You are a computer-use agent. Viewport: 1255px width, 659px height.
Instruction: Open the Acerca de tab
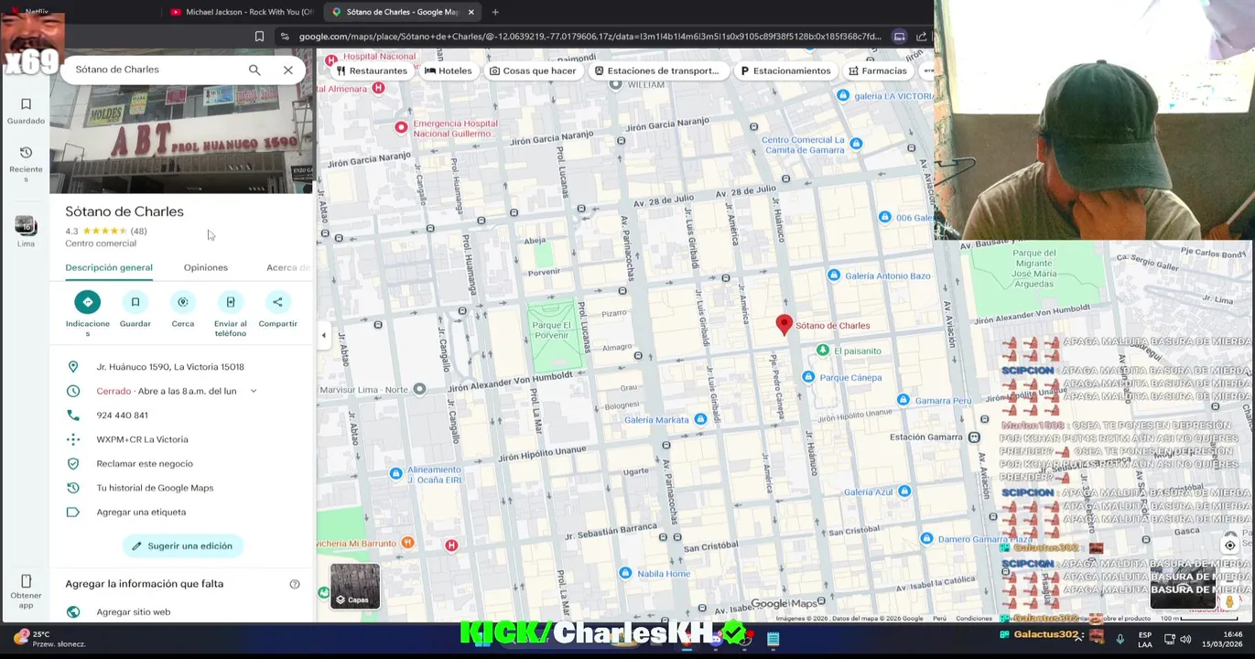pyautogui.click(x=287, y=267)
